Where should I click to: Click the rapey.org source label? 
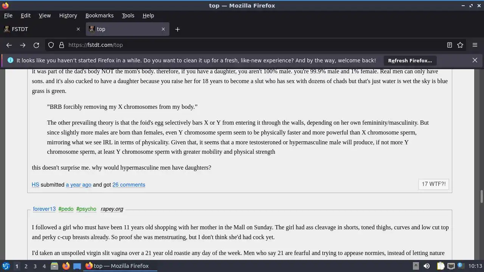point(112,209)
